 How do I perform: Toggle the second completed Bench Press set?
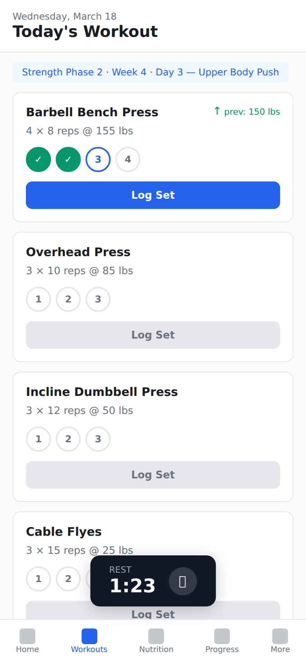pos(68,159)
